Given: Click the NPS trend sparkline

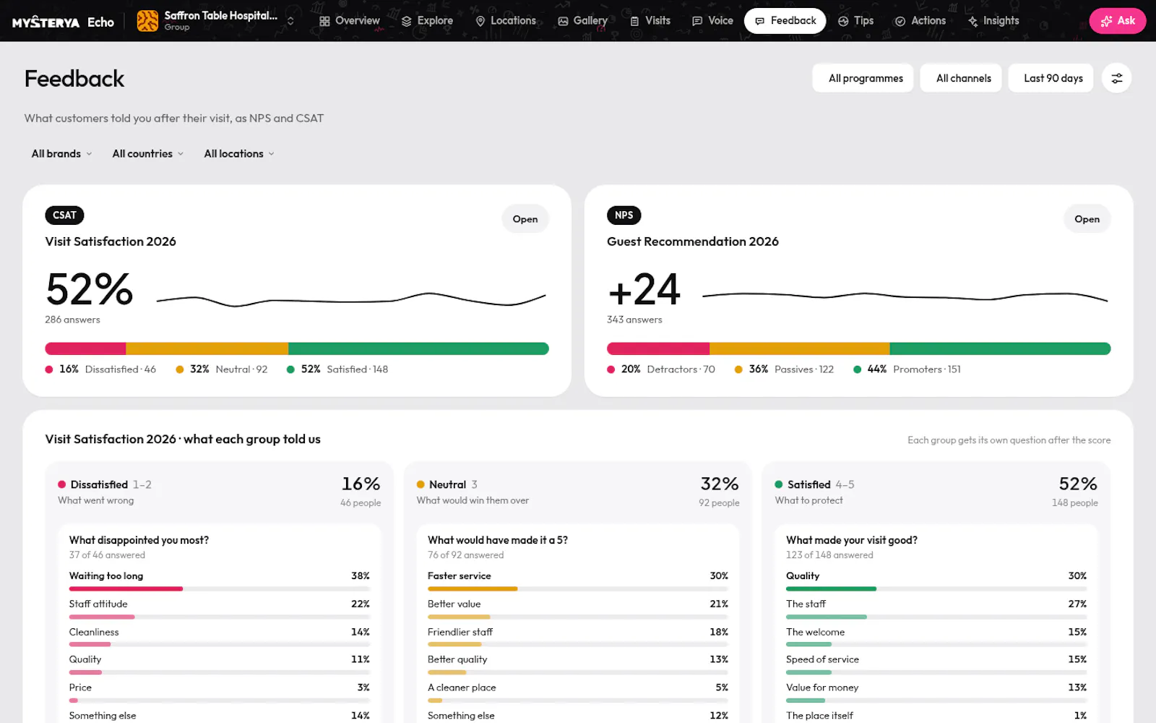Looking at the screenshot, I should tap(905, 296).
